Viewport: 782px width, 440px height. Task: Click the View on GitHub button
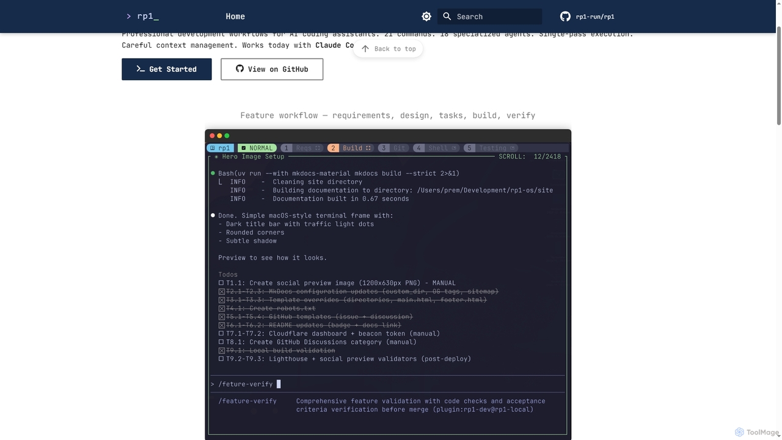(272, 69)
